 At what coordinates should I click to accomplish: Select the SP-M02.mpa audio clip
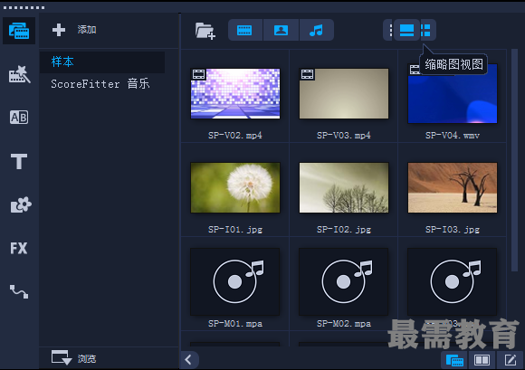click(x=344, y=281)
